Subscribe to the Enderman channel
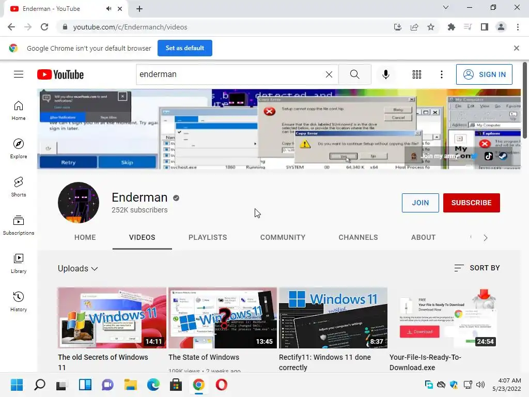 tap(471, 203)
